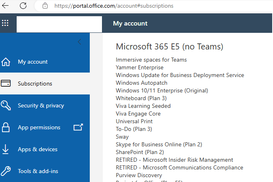Screen dimensions: 273x182
Task: Click the Microsoft 365 E5 (no Teams) heading
Action: [169, 47]
